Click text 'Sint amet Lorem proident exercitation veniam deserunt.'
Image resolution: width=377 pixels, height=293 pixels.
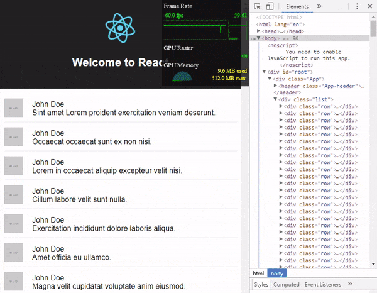pyautogui.click(x=124, y=113)
